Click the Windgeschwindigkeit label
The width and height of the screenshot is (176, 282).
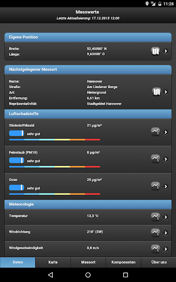(x=26, y=248)
